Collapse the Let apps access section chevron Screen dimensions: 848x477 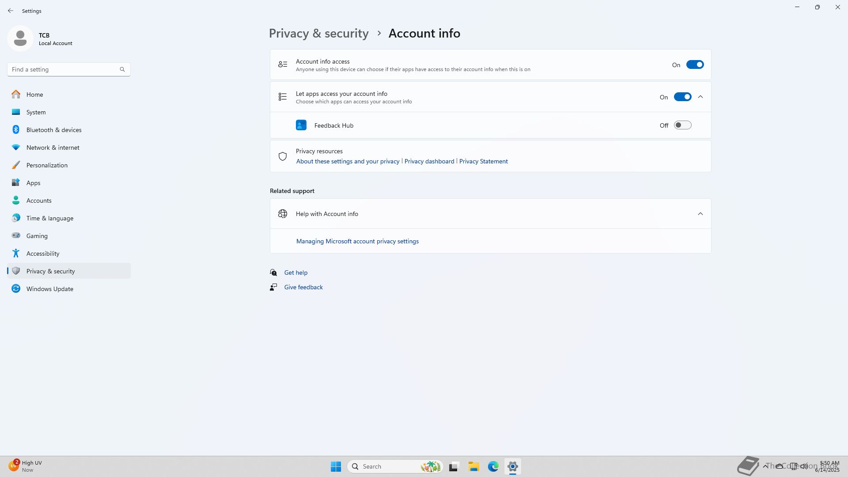(700, 97)
